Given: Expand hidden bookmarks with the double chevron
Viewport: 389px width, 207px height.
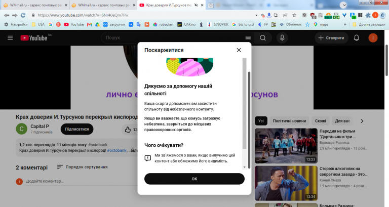Looking at the screenshot, I should 345,24.
